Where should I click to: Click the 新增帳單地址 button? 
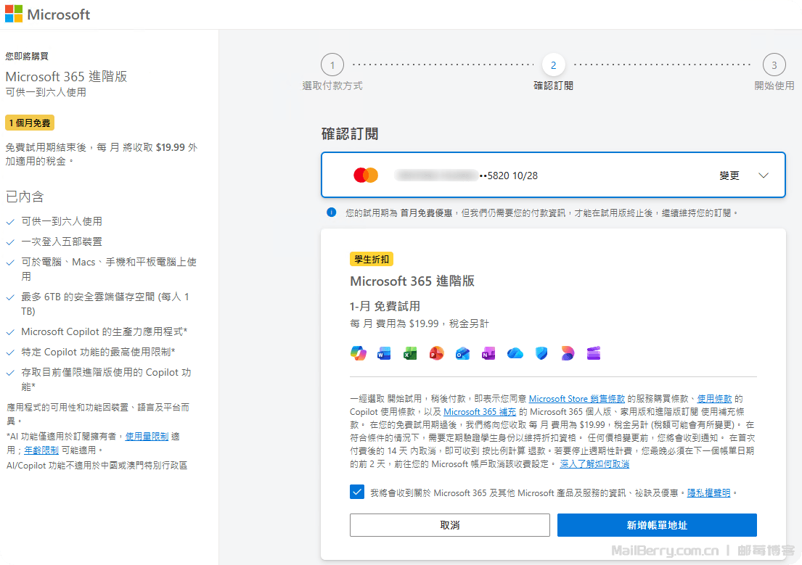tap(657, 525)
